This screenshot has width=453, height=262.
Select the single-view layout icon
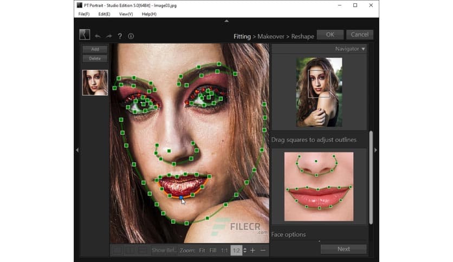click(117, 250)
